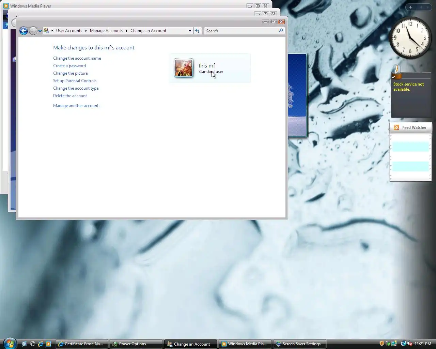Open Delete the account link
Viewport: 436px width, 349px height.
pos(70,96)
